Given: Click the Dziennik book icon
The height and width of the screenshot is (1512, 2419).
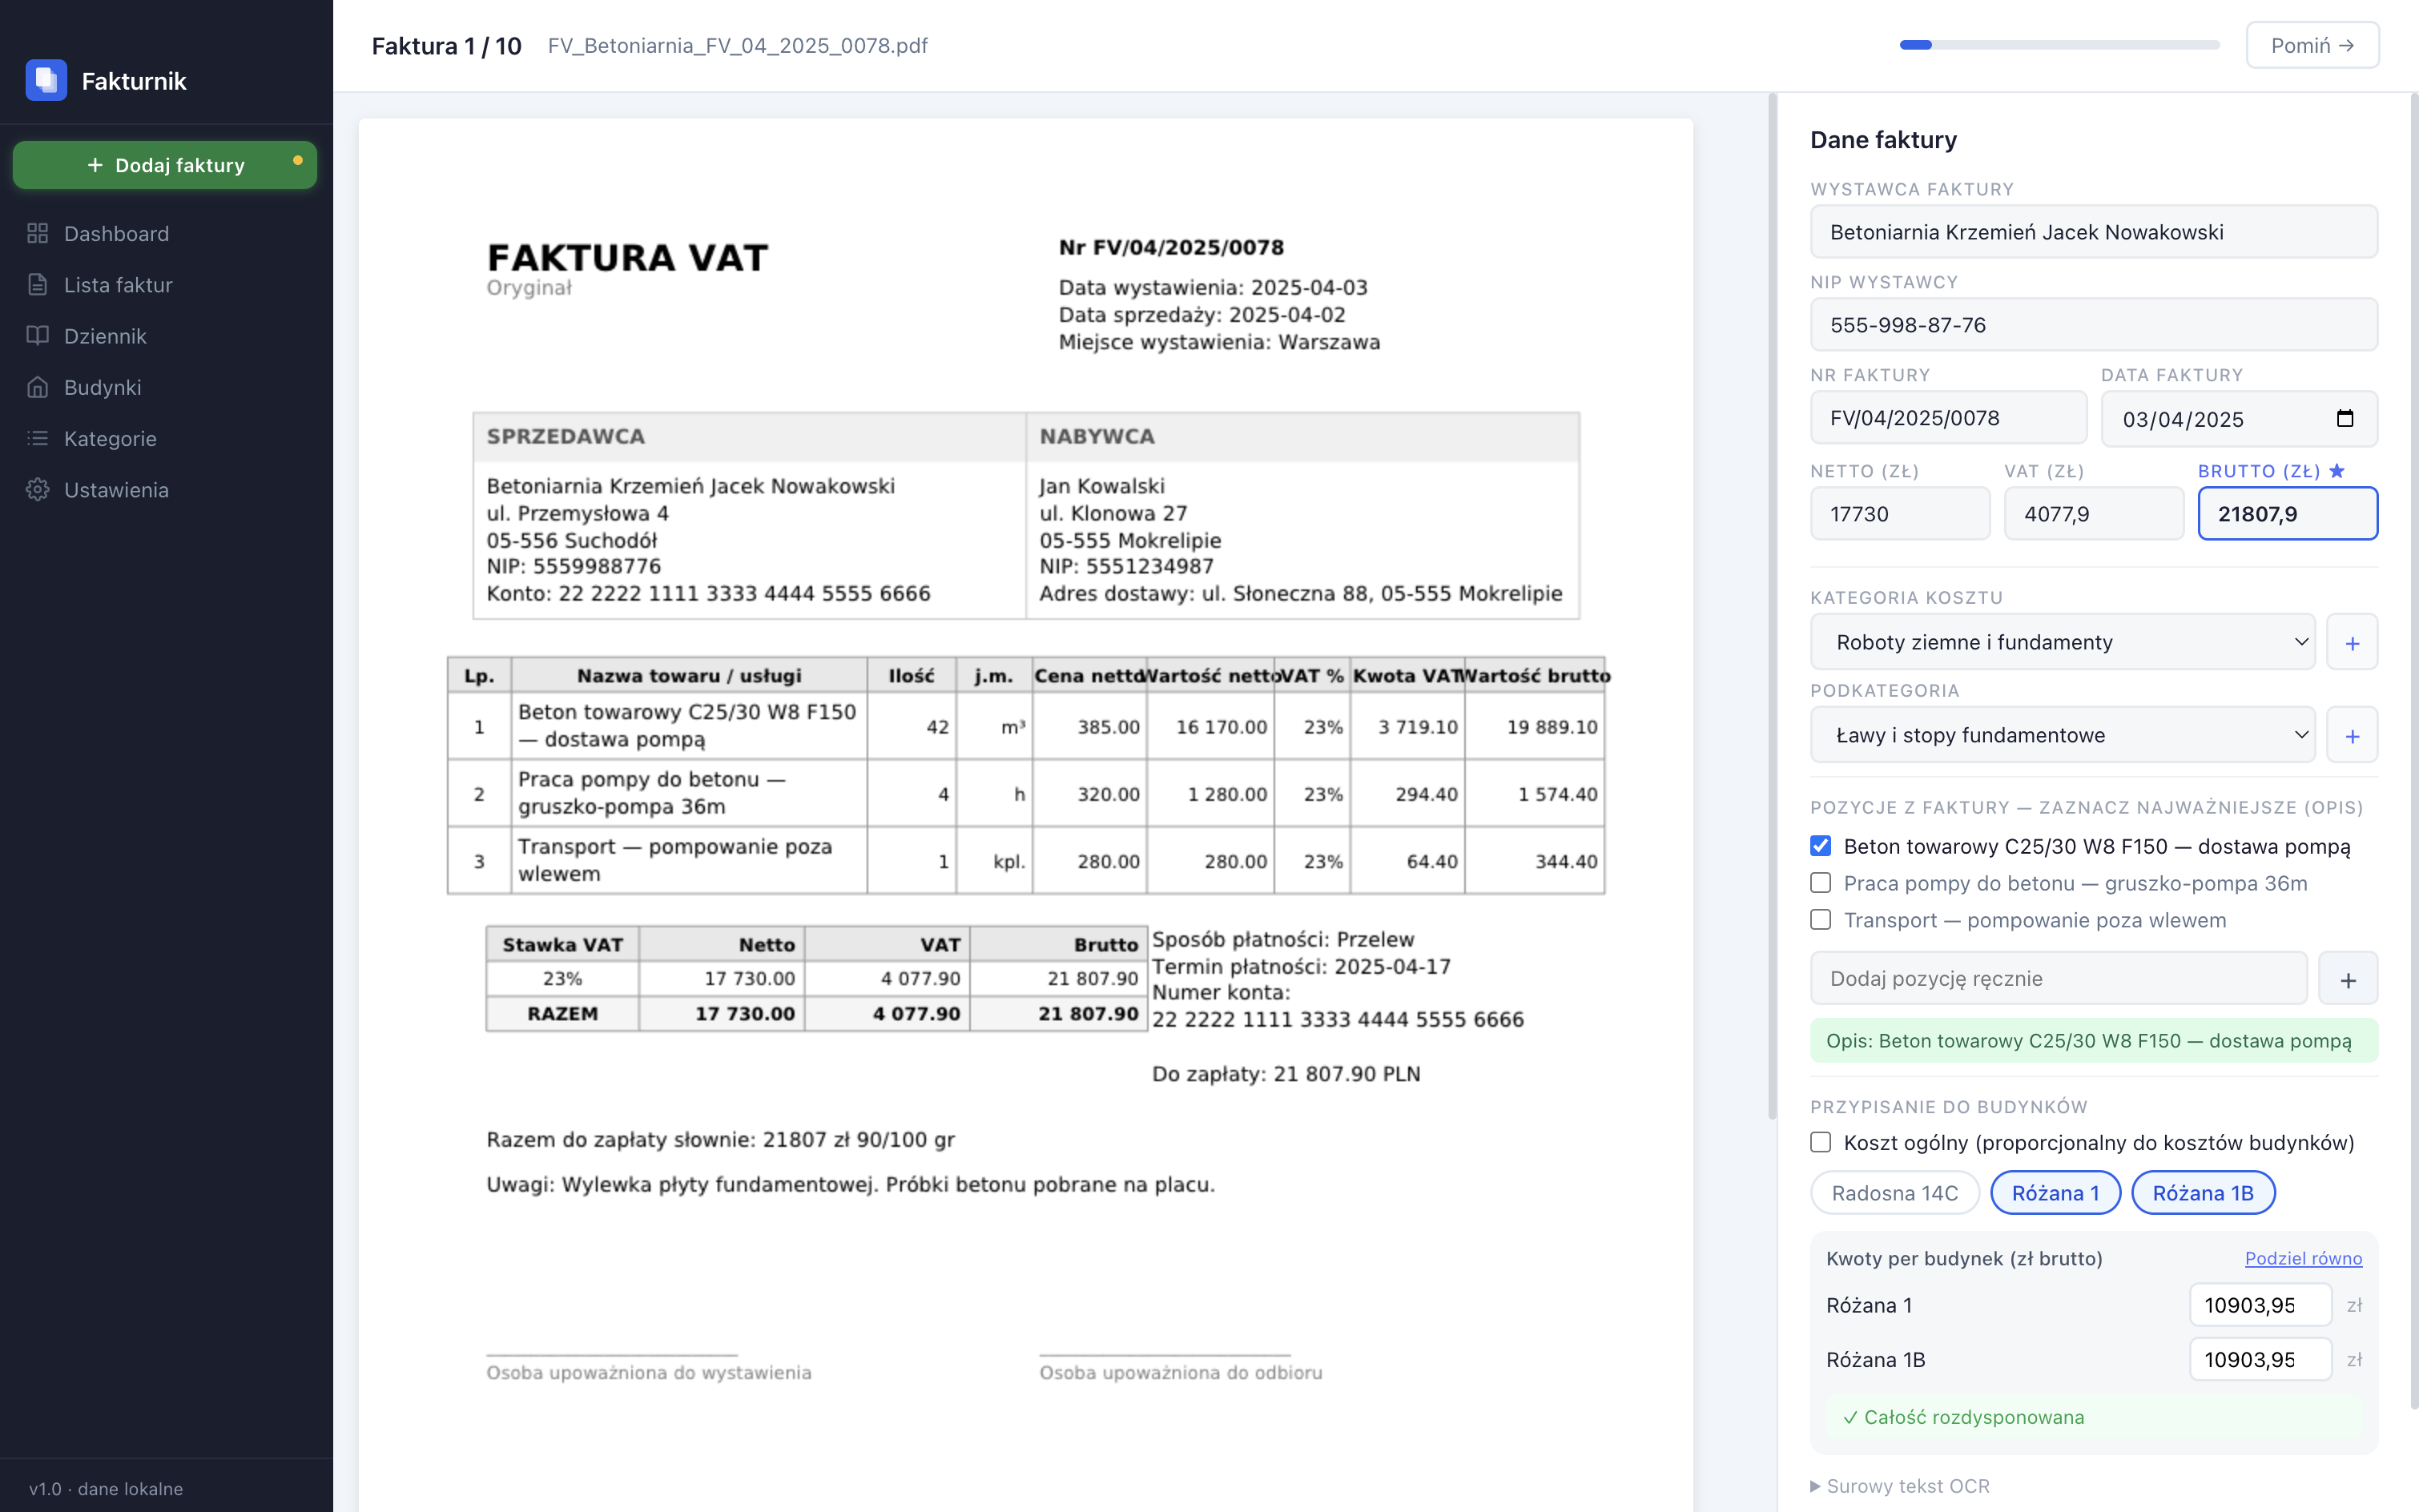Looking at the screenshot, I should pyautogui.click(x=38, y=336).
